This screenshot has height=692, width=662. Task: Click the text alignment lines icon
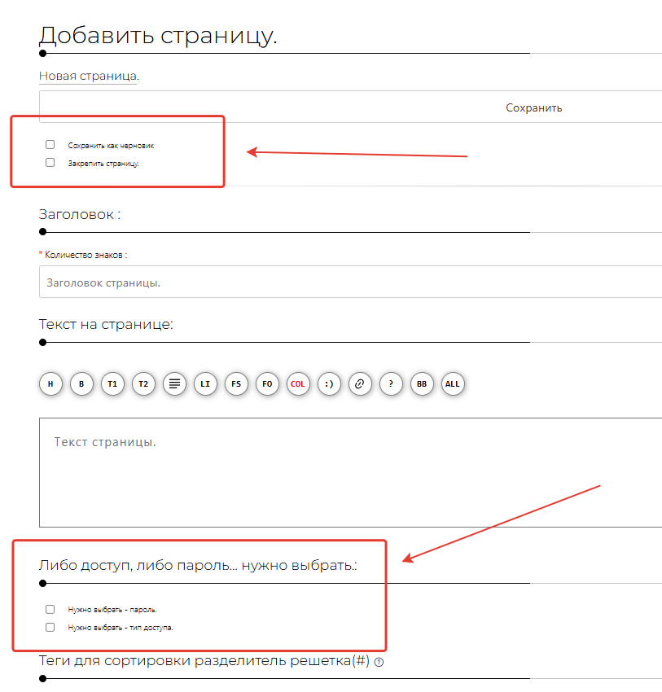tap(173, 383)
